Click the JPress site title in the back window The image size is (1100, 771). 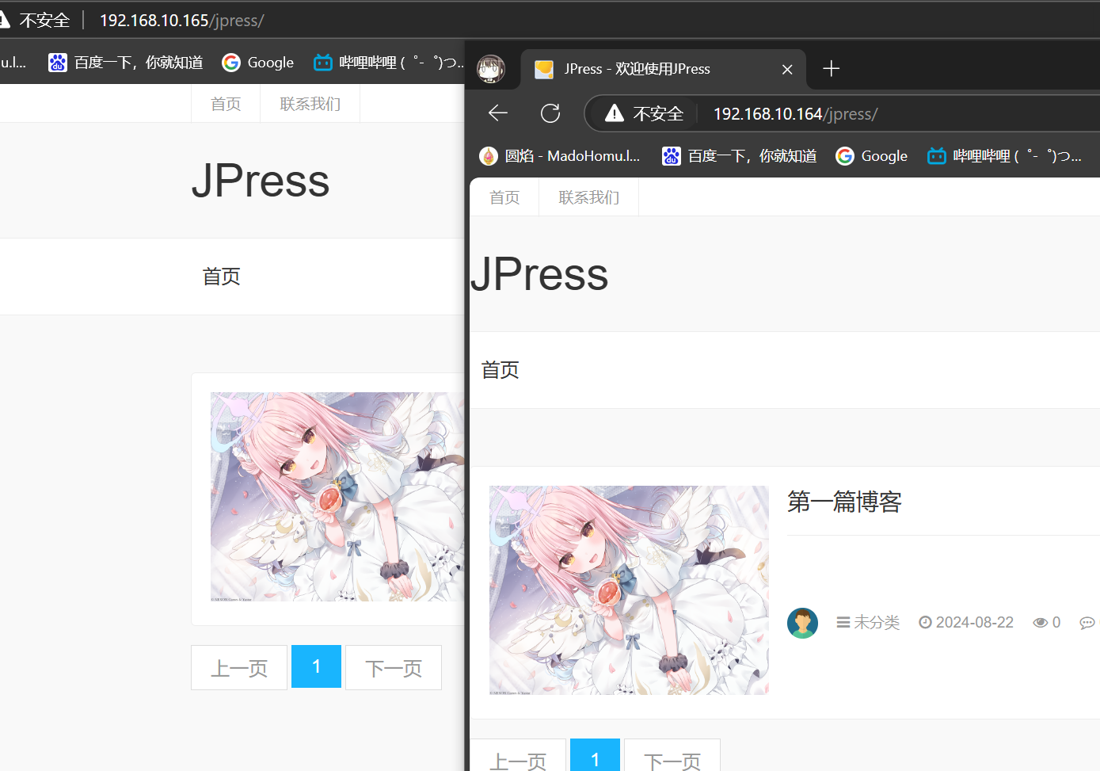pyautogui.click(x=261, y=181)
